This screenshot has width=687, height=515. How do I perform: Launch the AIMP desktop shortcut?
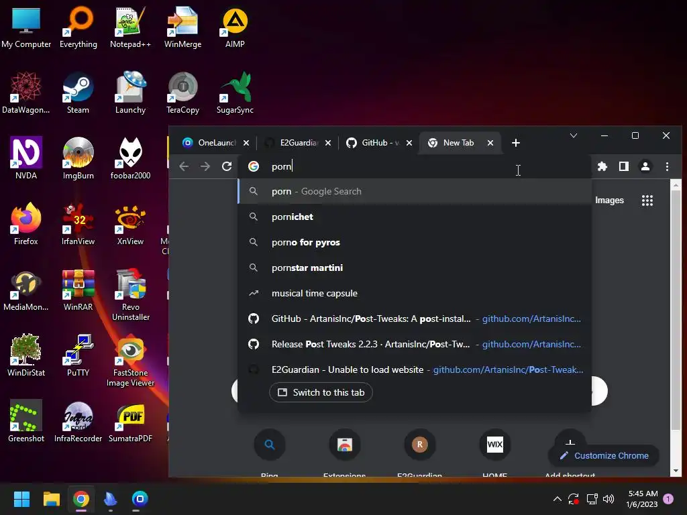tap(235, 26)
